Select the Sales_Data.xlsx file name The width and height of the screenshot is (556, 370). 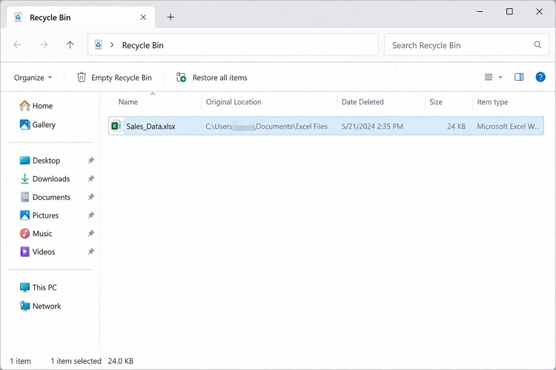coord(150,127)
